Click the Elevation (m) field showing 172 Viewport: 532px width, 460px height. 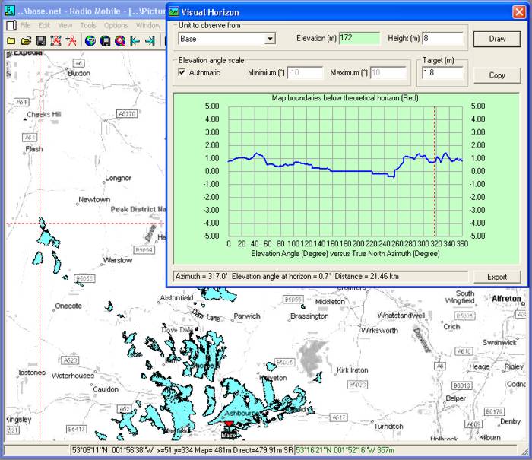pos(359,38)
